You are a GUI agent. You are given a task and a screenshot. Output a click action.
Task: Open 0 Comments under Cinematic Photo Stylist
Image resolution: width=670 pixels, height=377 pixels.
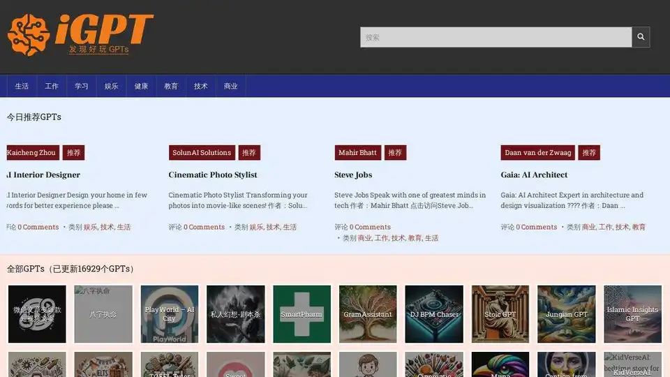(204, 227)
